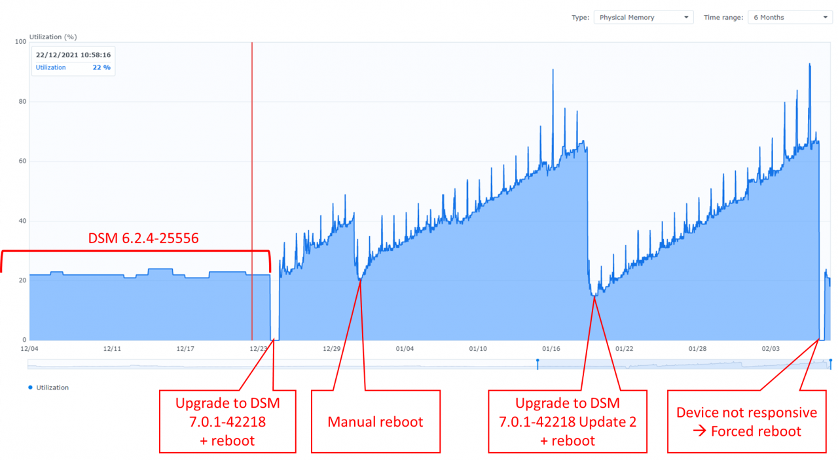Click the 60 label on the y-axis

(22, 161)
